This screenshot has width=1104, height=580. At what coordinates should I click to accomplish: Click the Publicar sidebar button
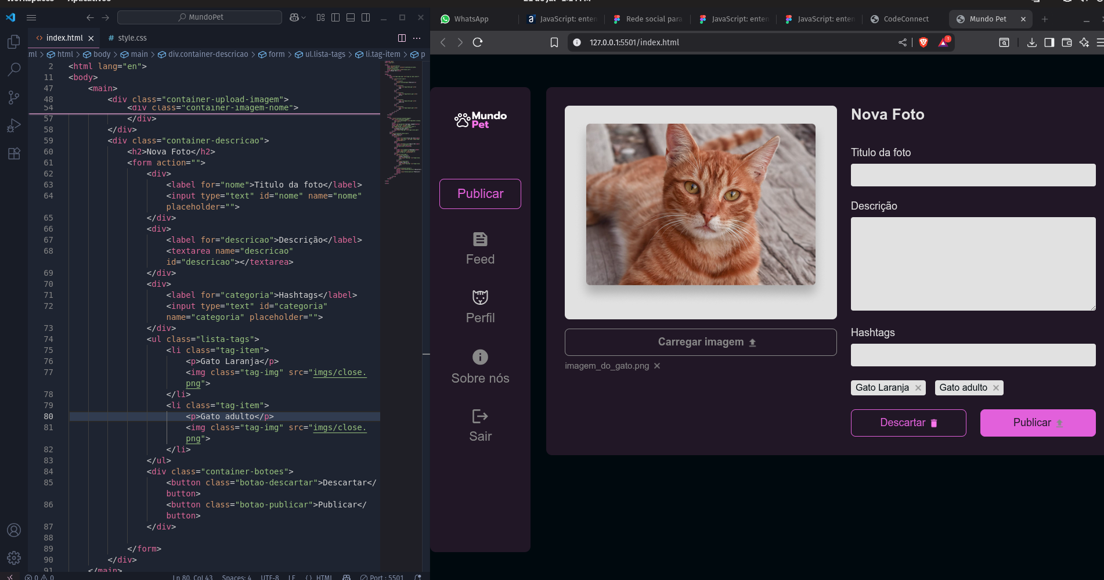point(481,194)
